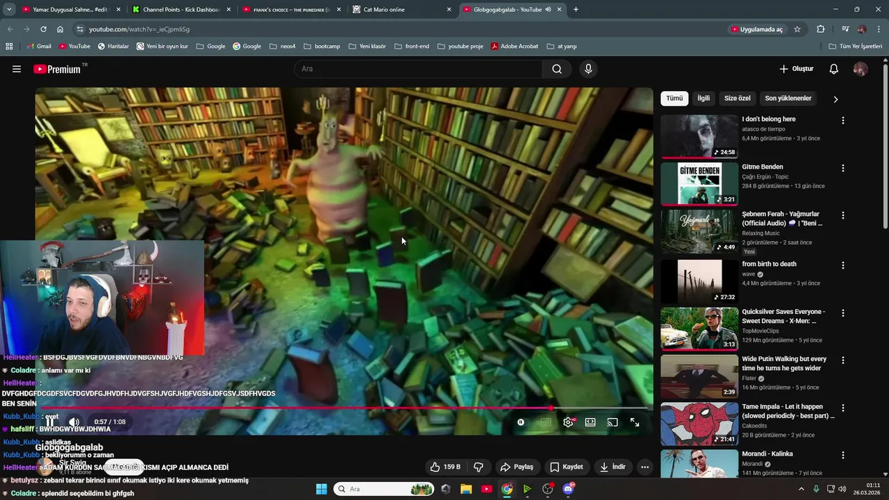Open options for Gitme Benden video
The width and height of the screenshot is (889, 500).
(x=843, y=169)
